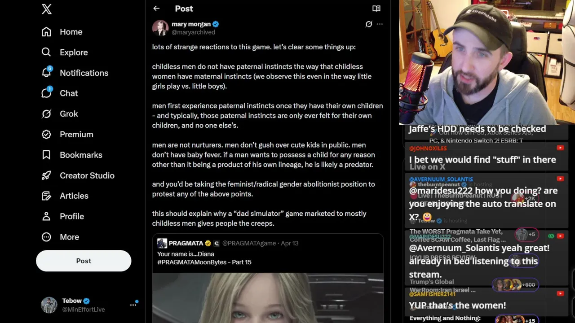
Task: Open the Profile person icon
Action: (x=46, y=216)
